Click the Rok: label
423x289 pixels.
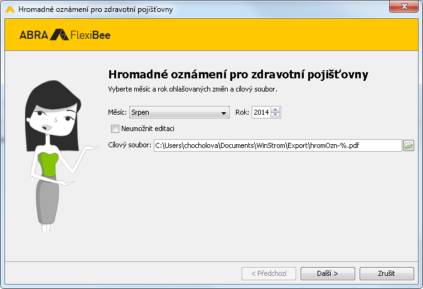242,112
